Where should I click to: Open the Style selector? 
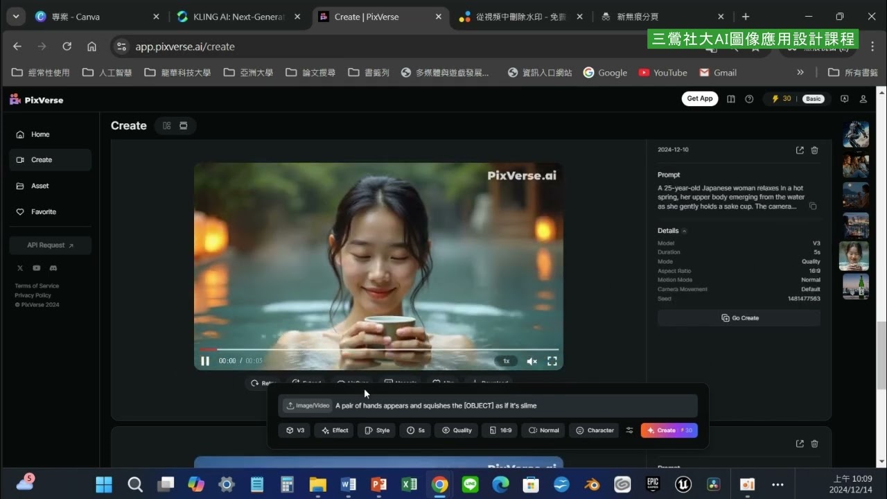tap(376, 430)
